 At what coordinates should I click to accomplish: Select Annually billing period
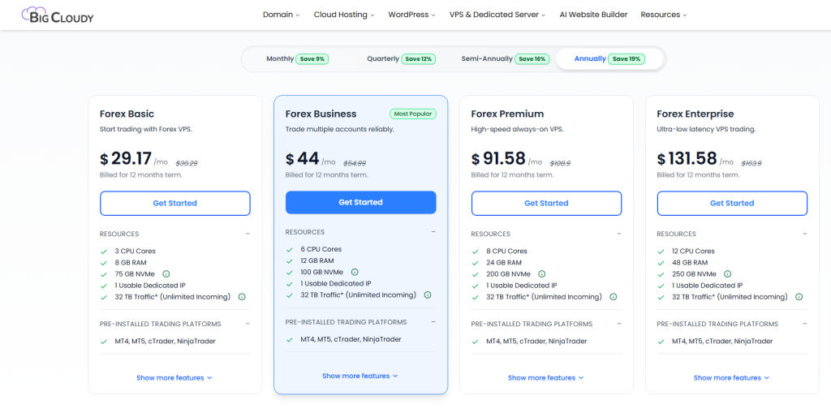pos(609,59)
